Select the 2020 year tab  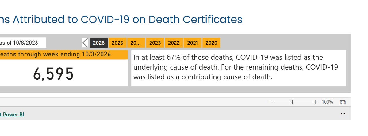(x=211, y=43)
